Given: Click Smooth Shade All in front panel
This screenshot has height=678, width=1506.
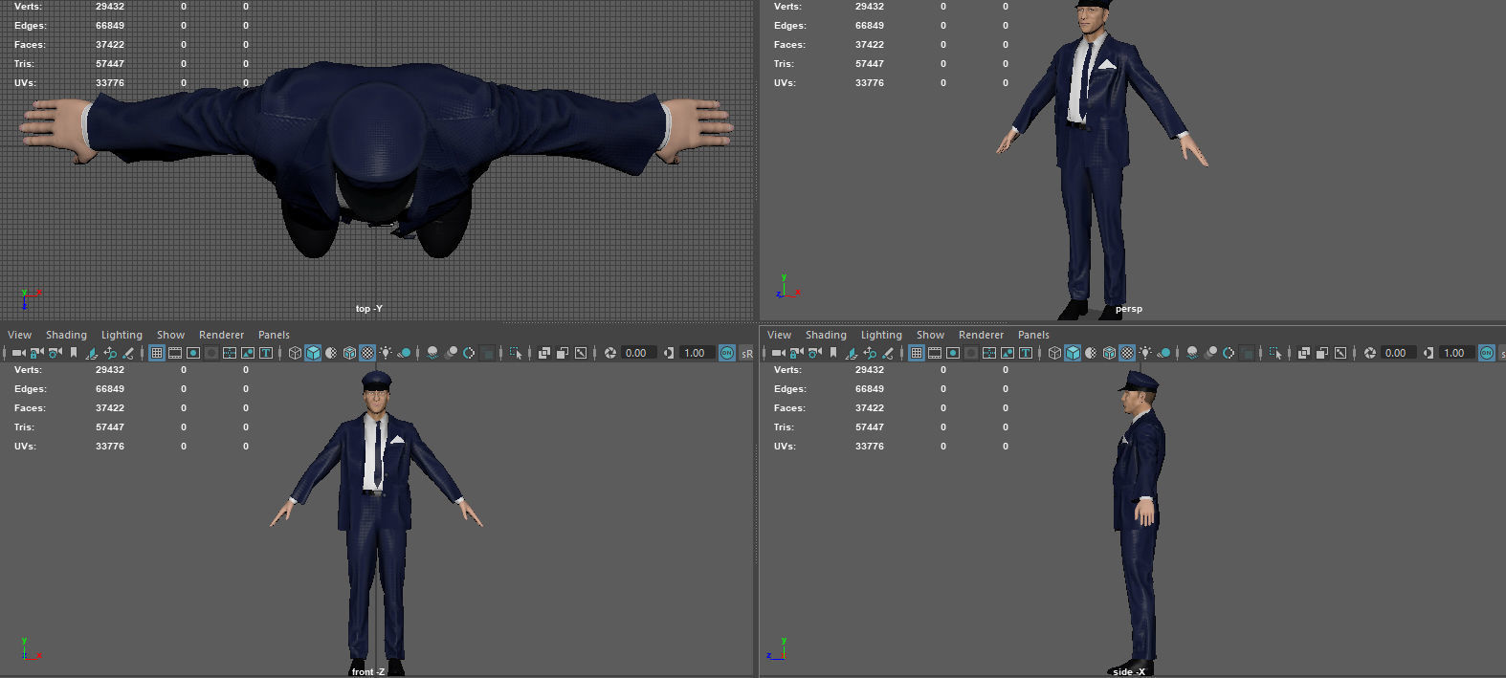Looking at the screenshot, I should (x=313, y=353).
